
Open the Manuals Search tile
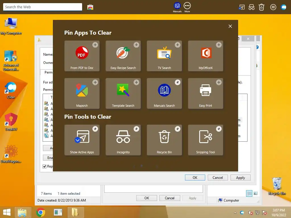164,93
